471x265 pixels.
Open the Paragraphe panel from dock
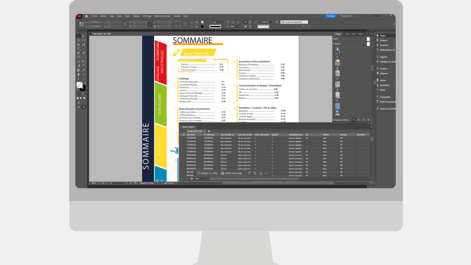point(386,97)
